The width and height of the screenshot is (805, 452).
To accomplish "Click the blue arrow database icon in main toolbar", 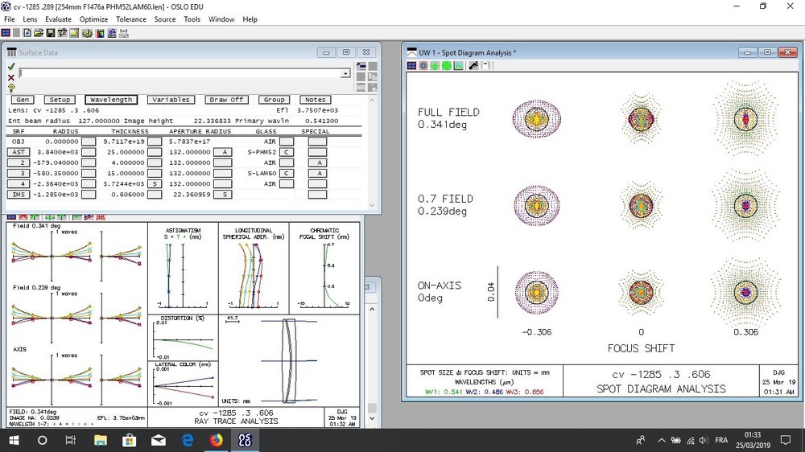I will [111, 33].
